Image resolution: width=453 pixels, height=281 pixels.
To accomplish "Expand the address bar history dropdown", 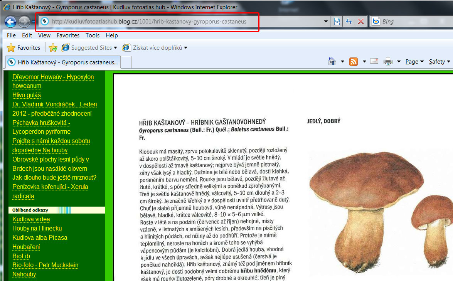I will click(326, 22).
